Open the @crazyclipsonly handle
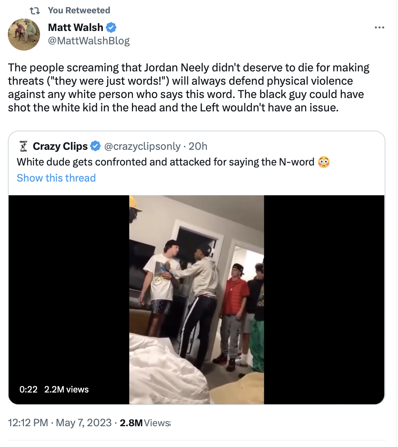398x447 pixels. [x=142, y=146]
